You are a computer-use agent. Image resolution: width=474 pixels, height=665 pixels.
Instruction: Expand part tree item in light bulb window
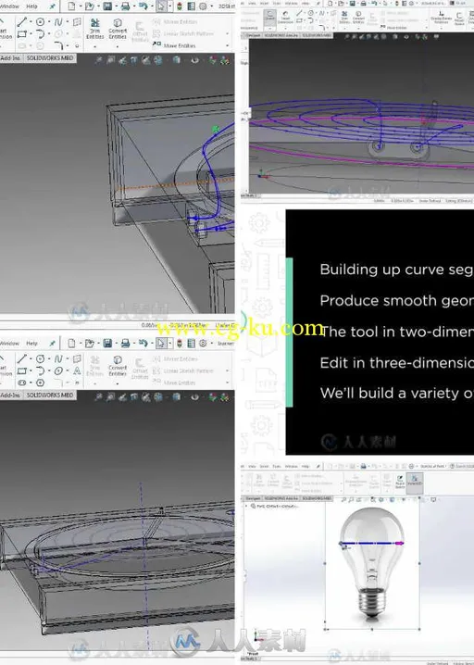tap(246, 506)
